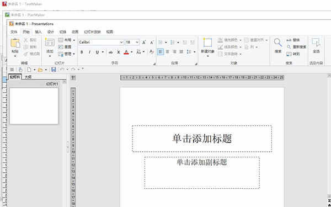Click the magnifying glass Search icon

[278, 43]
